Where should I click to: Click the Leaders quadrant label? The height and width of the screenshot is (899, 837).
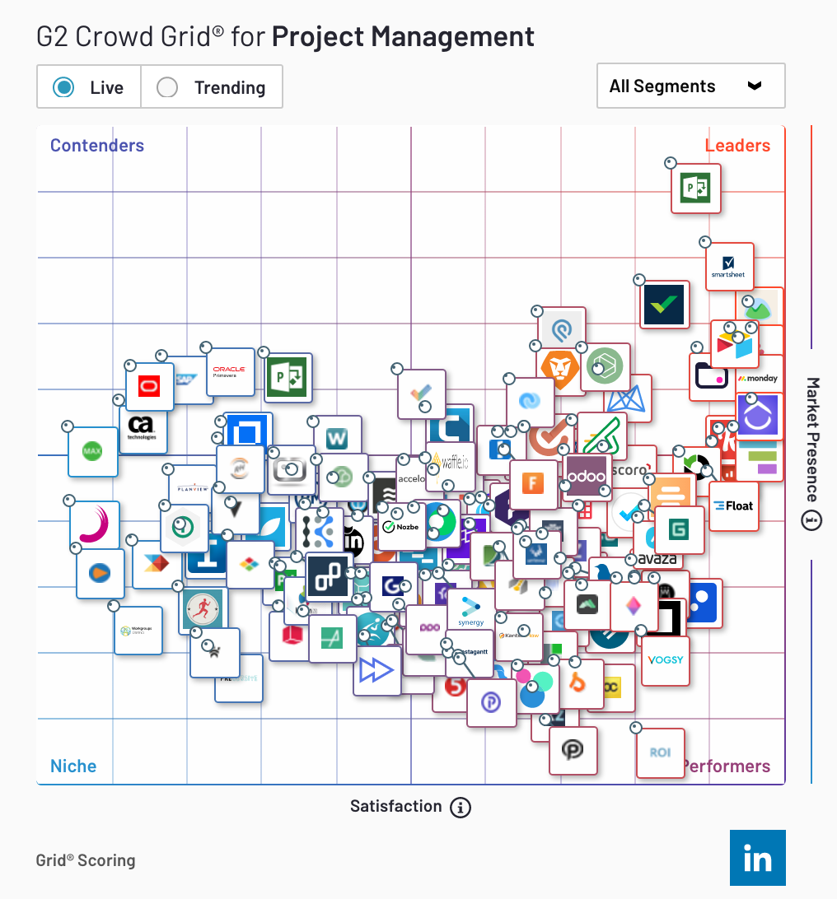[738, 146]
